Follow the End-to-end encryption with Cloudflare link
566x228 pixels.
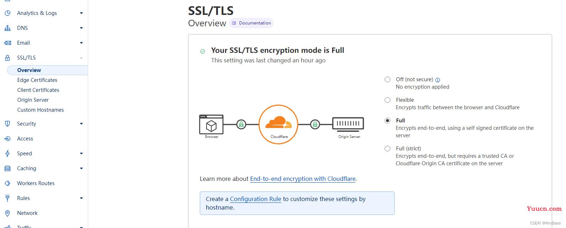point(303,179)
